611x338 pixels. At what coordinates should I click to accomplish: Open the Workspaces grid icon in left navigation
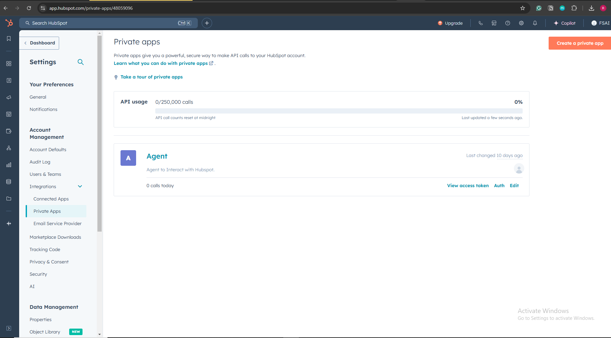[9, 64]
